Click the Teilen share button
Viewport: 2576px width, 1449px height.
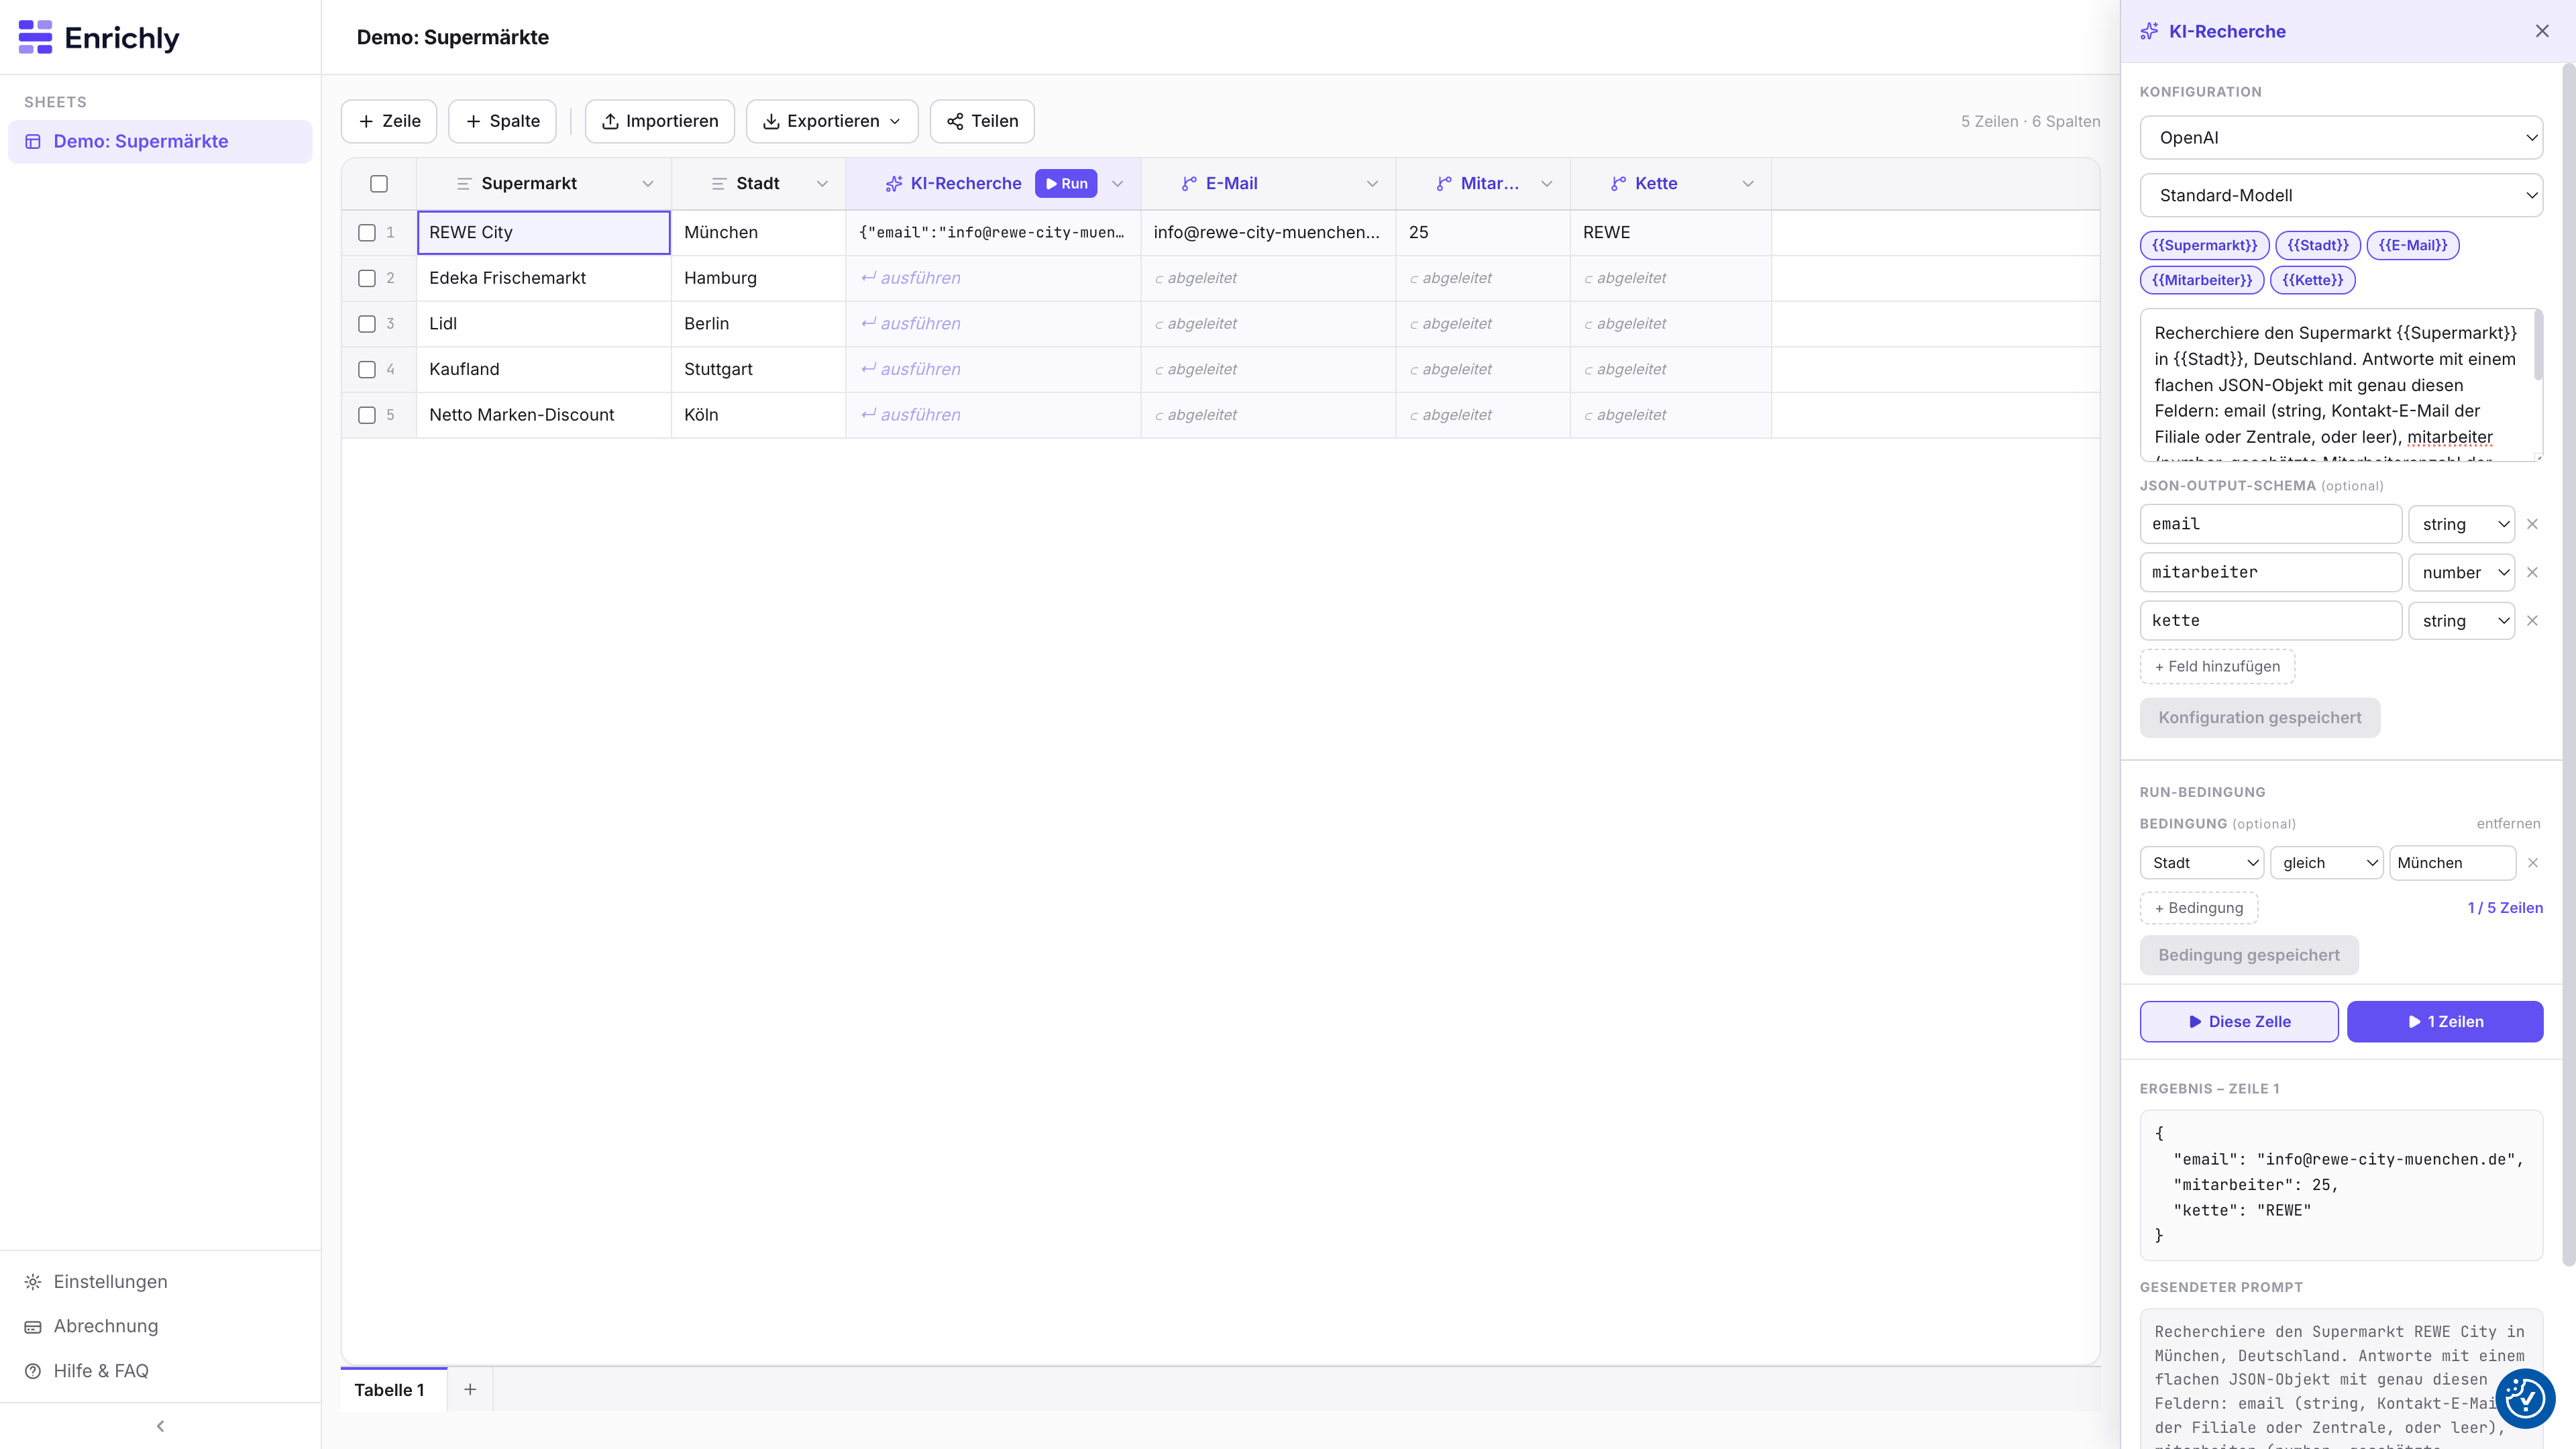pyautogui.click(x=982, y=121)
